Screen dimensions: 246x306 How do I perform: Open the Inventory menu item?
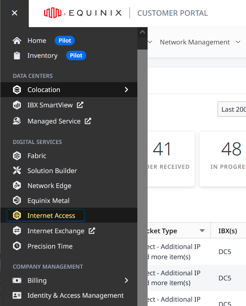click(43, 55)
